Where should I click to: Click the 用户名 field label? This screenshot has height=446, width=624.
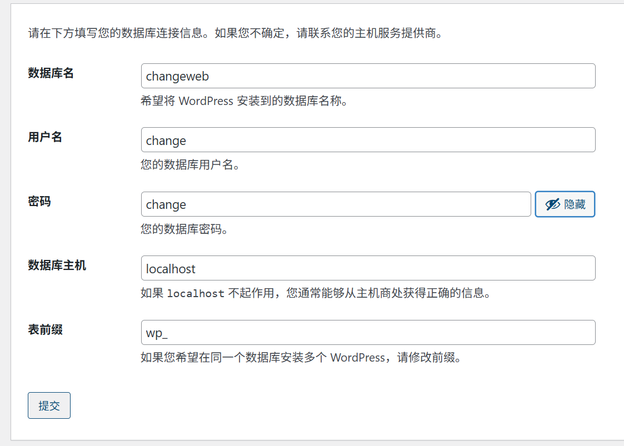tap(45, 137)
